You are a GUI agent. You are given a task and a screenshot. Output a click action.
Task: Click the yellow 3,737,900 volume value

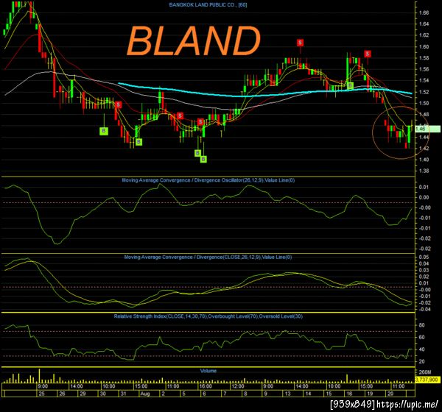[x=427, y=380]
